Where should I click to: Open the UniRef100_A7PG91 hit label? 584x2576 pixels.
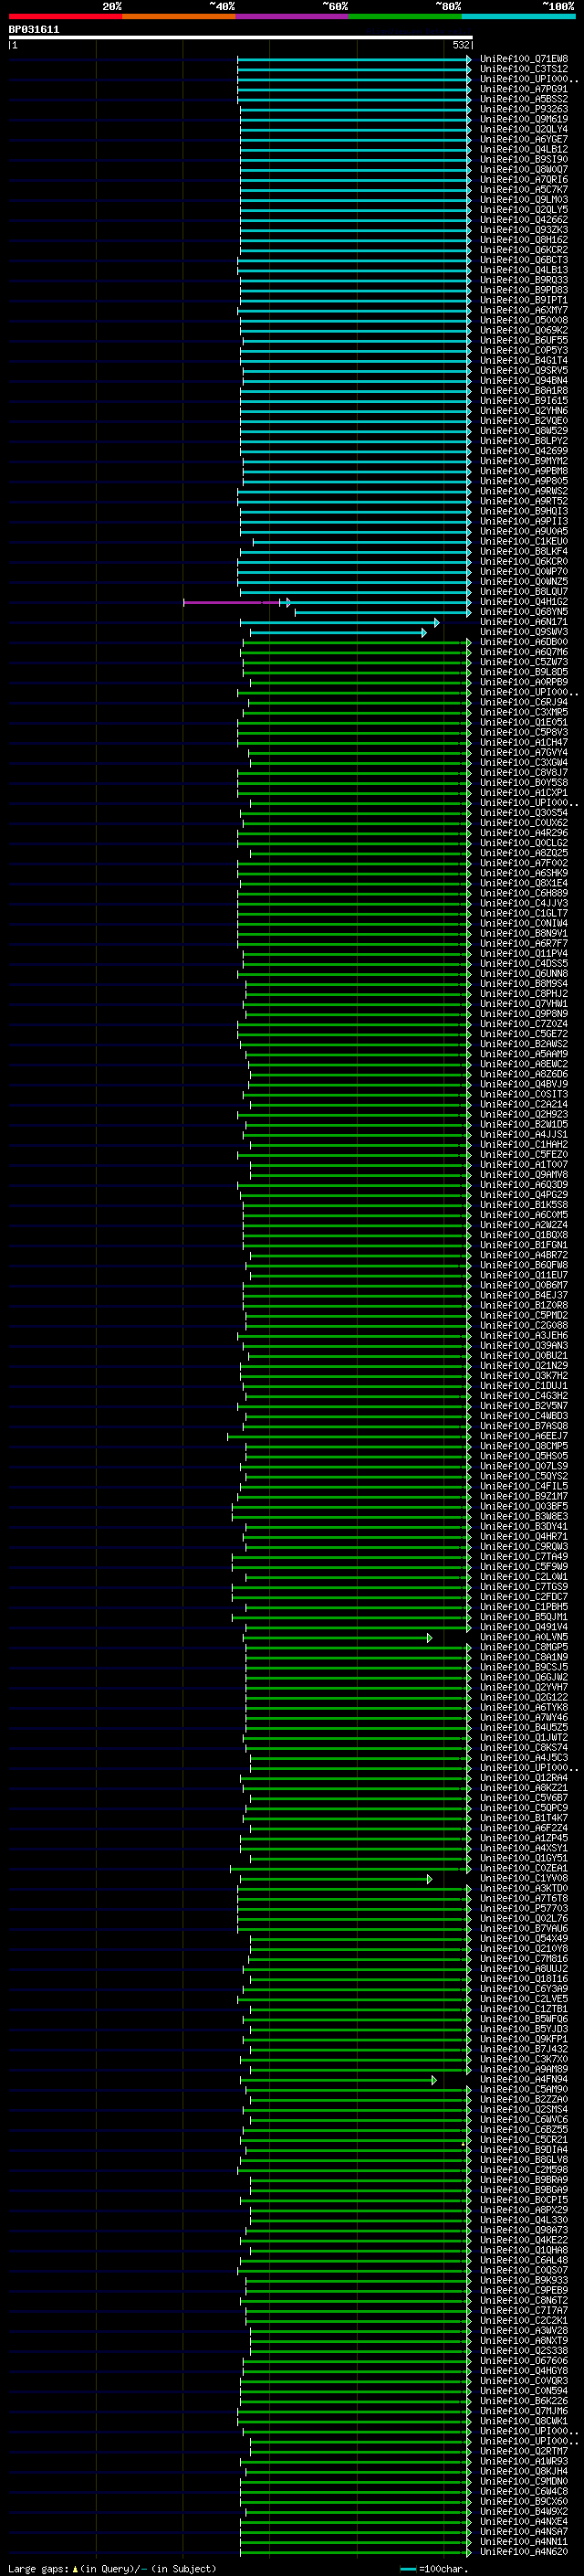[523, 89]
